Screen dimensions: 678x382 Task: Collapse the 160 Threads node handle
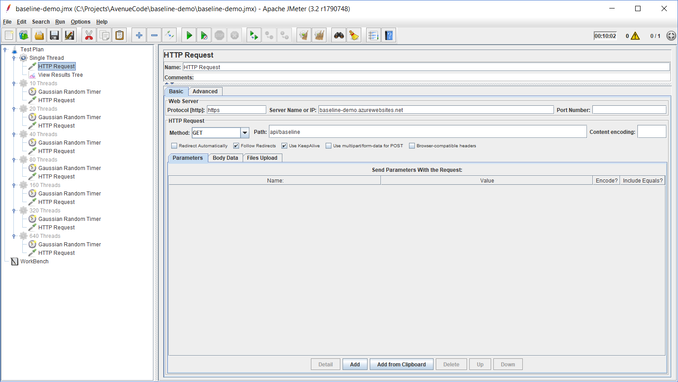14,185
